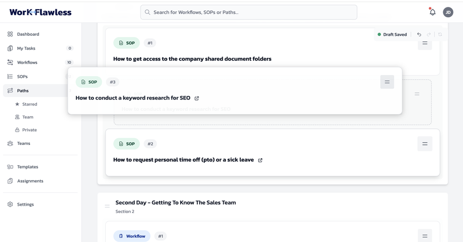This screenshot has width=463, height=242.
Task: Click drag handle on SOP #2 card
Action: point(425,144)
